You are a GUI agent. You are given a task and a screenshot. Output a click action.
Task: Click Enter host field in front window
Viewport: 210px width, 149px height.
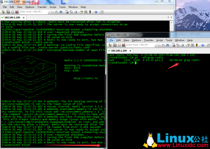click(140, 45)
